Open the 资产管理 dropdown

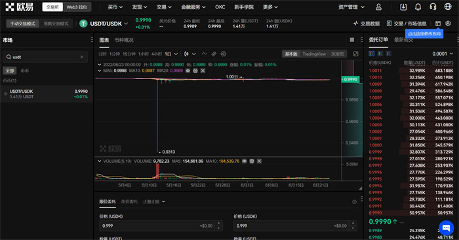pos(351,7)
